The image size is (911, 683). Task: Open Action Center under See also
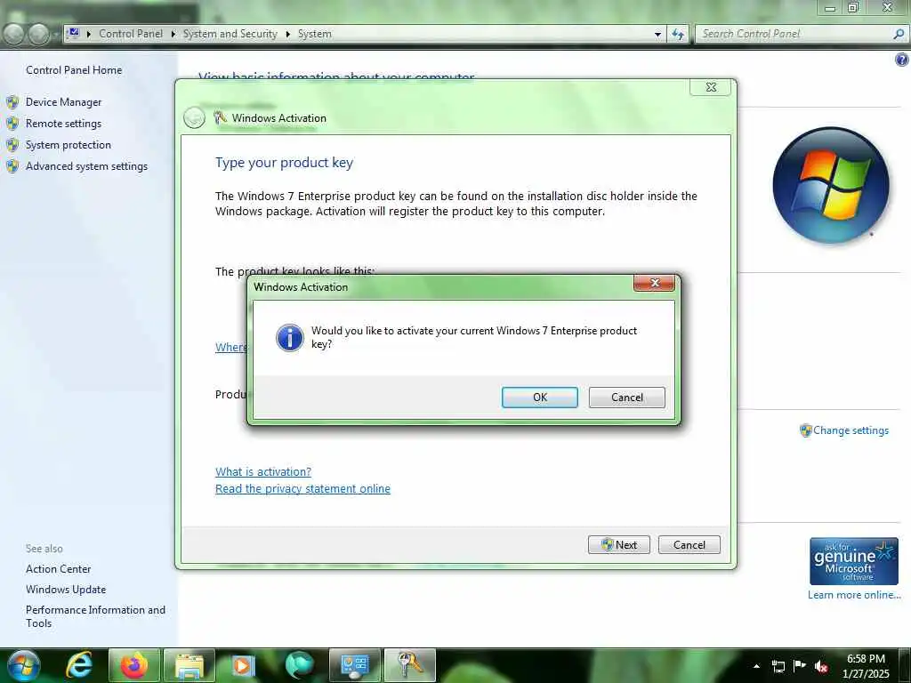point(58,569)
